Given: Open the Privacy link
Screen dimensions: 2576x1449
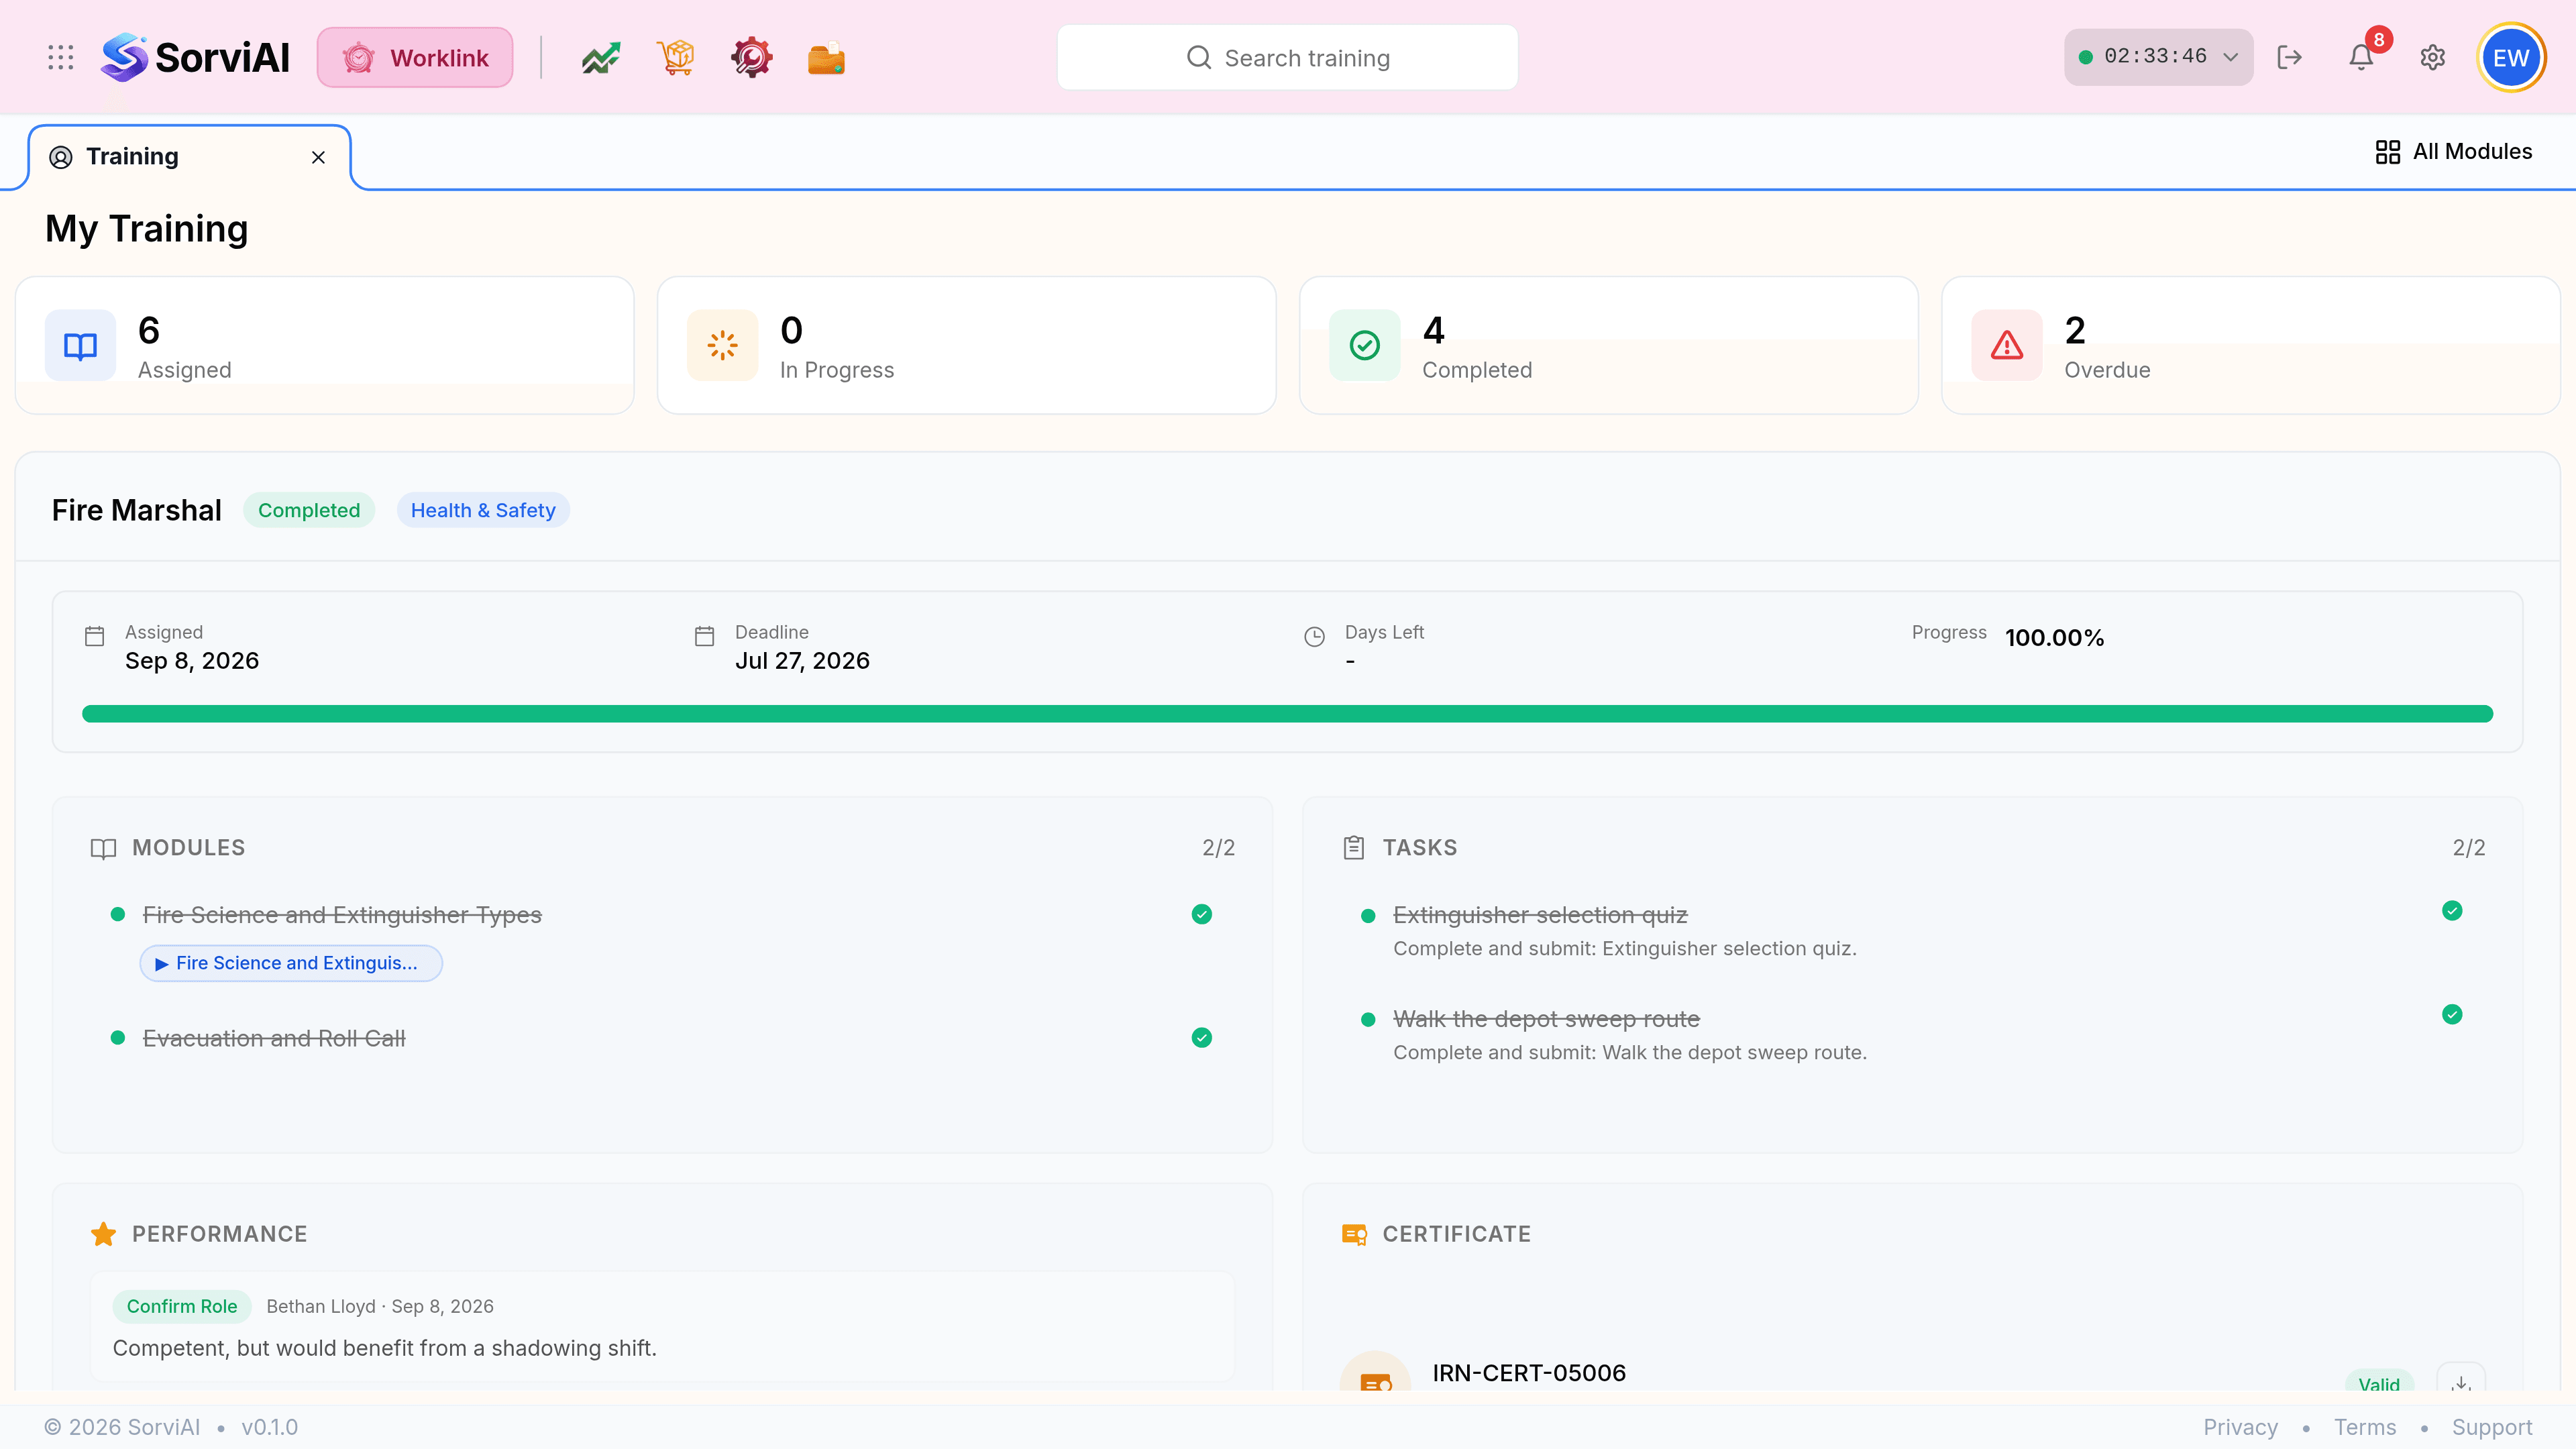Looking at the screenshot, I should click(2240, 1427).
